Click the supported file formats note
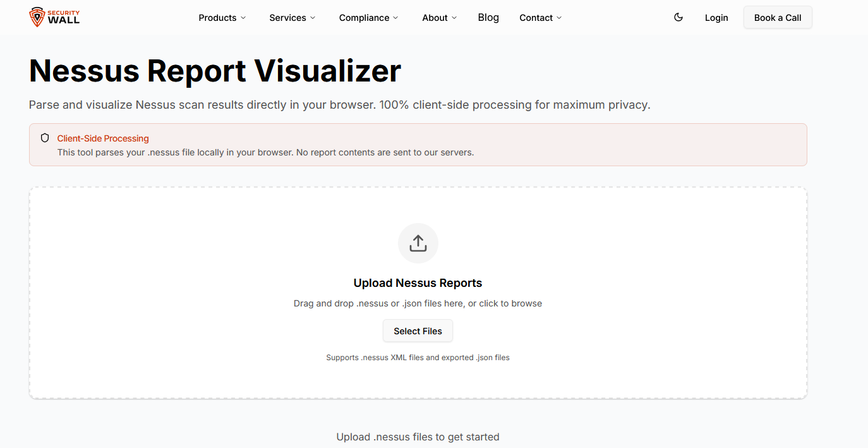Image resolution: width=868 pixels, height=448 pixels. pyautogui.click(x=418, y=358)
